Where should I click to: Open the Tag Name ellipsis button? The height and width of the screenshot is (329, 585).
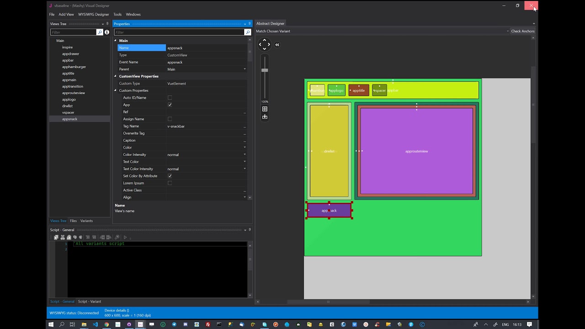coord(245,127)
